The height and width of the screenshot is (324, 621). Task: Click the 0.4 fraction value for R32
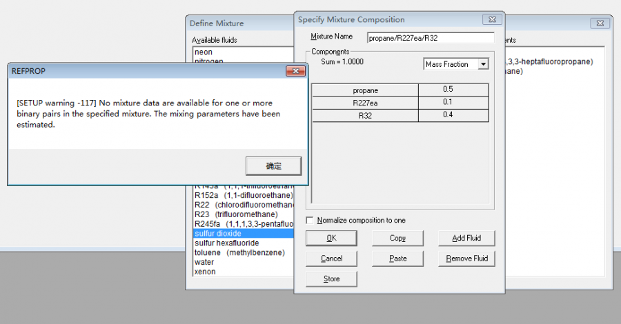click(x=453, y=115)
